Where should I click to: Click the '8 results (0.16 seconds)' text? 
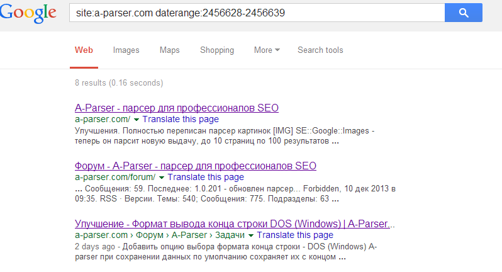click(x=119, y=83)
